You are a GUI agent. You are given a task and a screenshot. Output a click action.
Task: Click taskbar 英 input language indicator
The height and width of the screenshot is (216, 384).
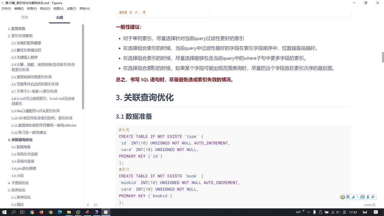pos(344,212)
